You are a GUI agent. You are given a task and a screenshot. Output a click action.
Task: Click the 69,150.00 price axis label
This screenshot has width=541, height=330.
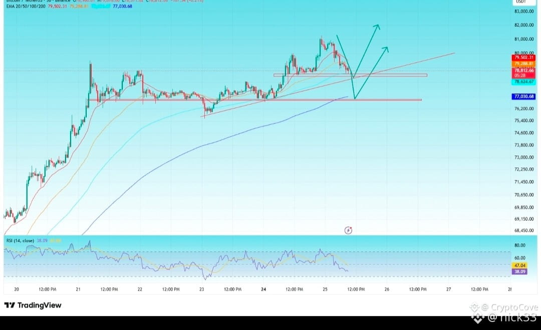point(524,219)
